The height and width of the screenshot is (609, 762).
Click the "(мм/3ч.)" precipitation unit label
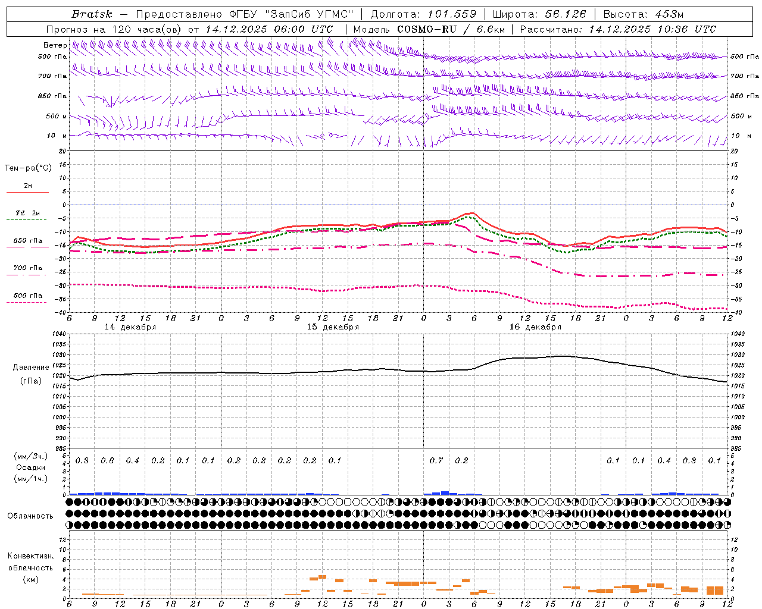tap(31, 456)
